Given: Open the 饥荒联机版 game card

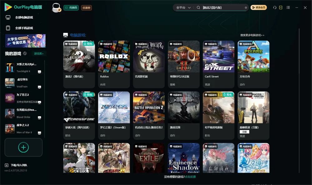Looking at the screenshot, I should (x=149, y=64).
